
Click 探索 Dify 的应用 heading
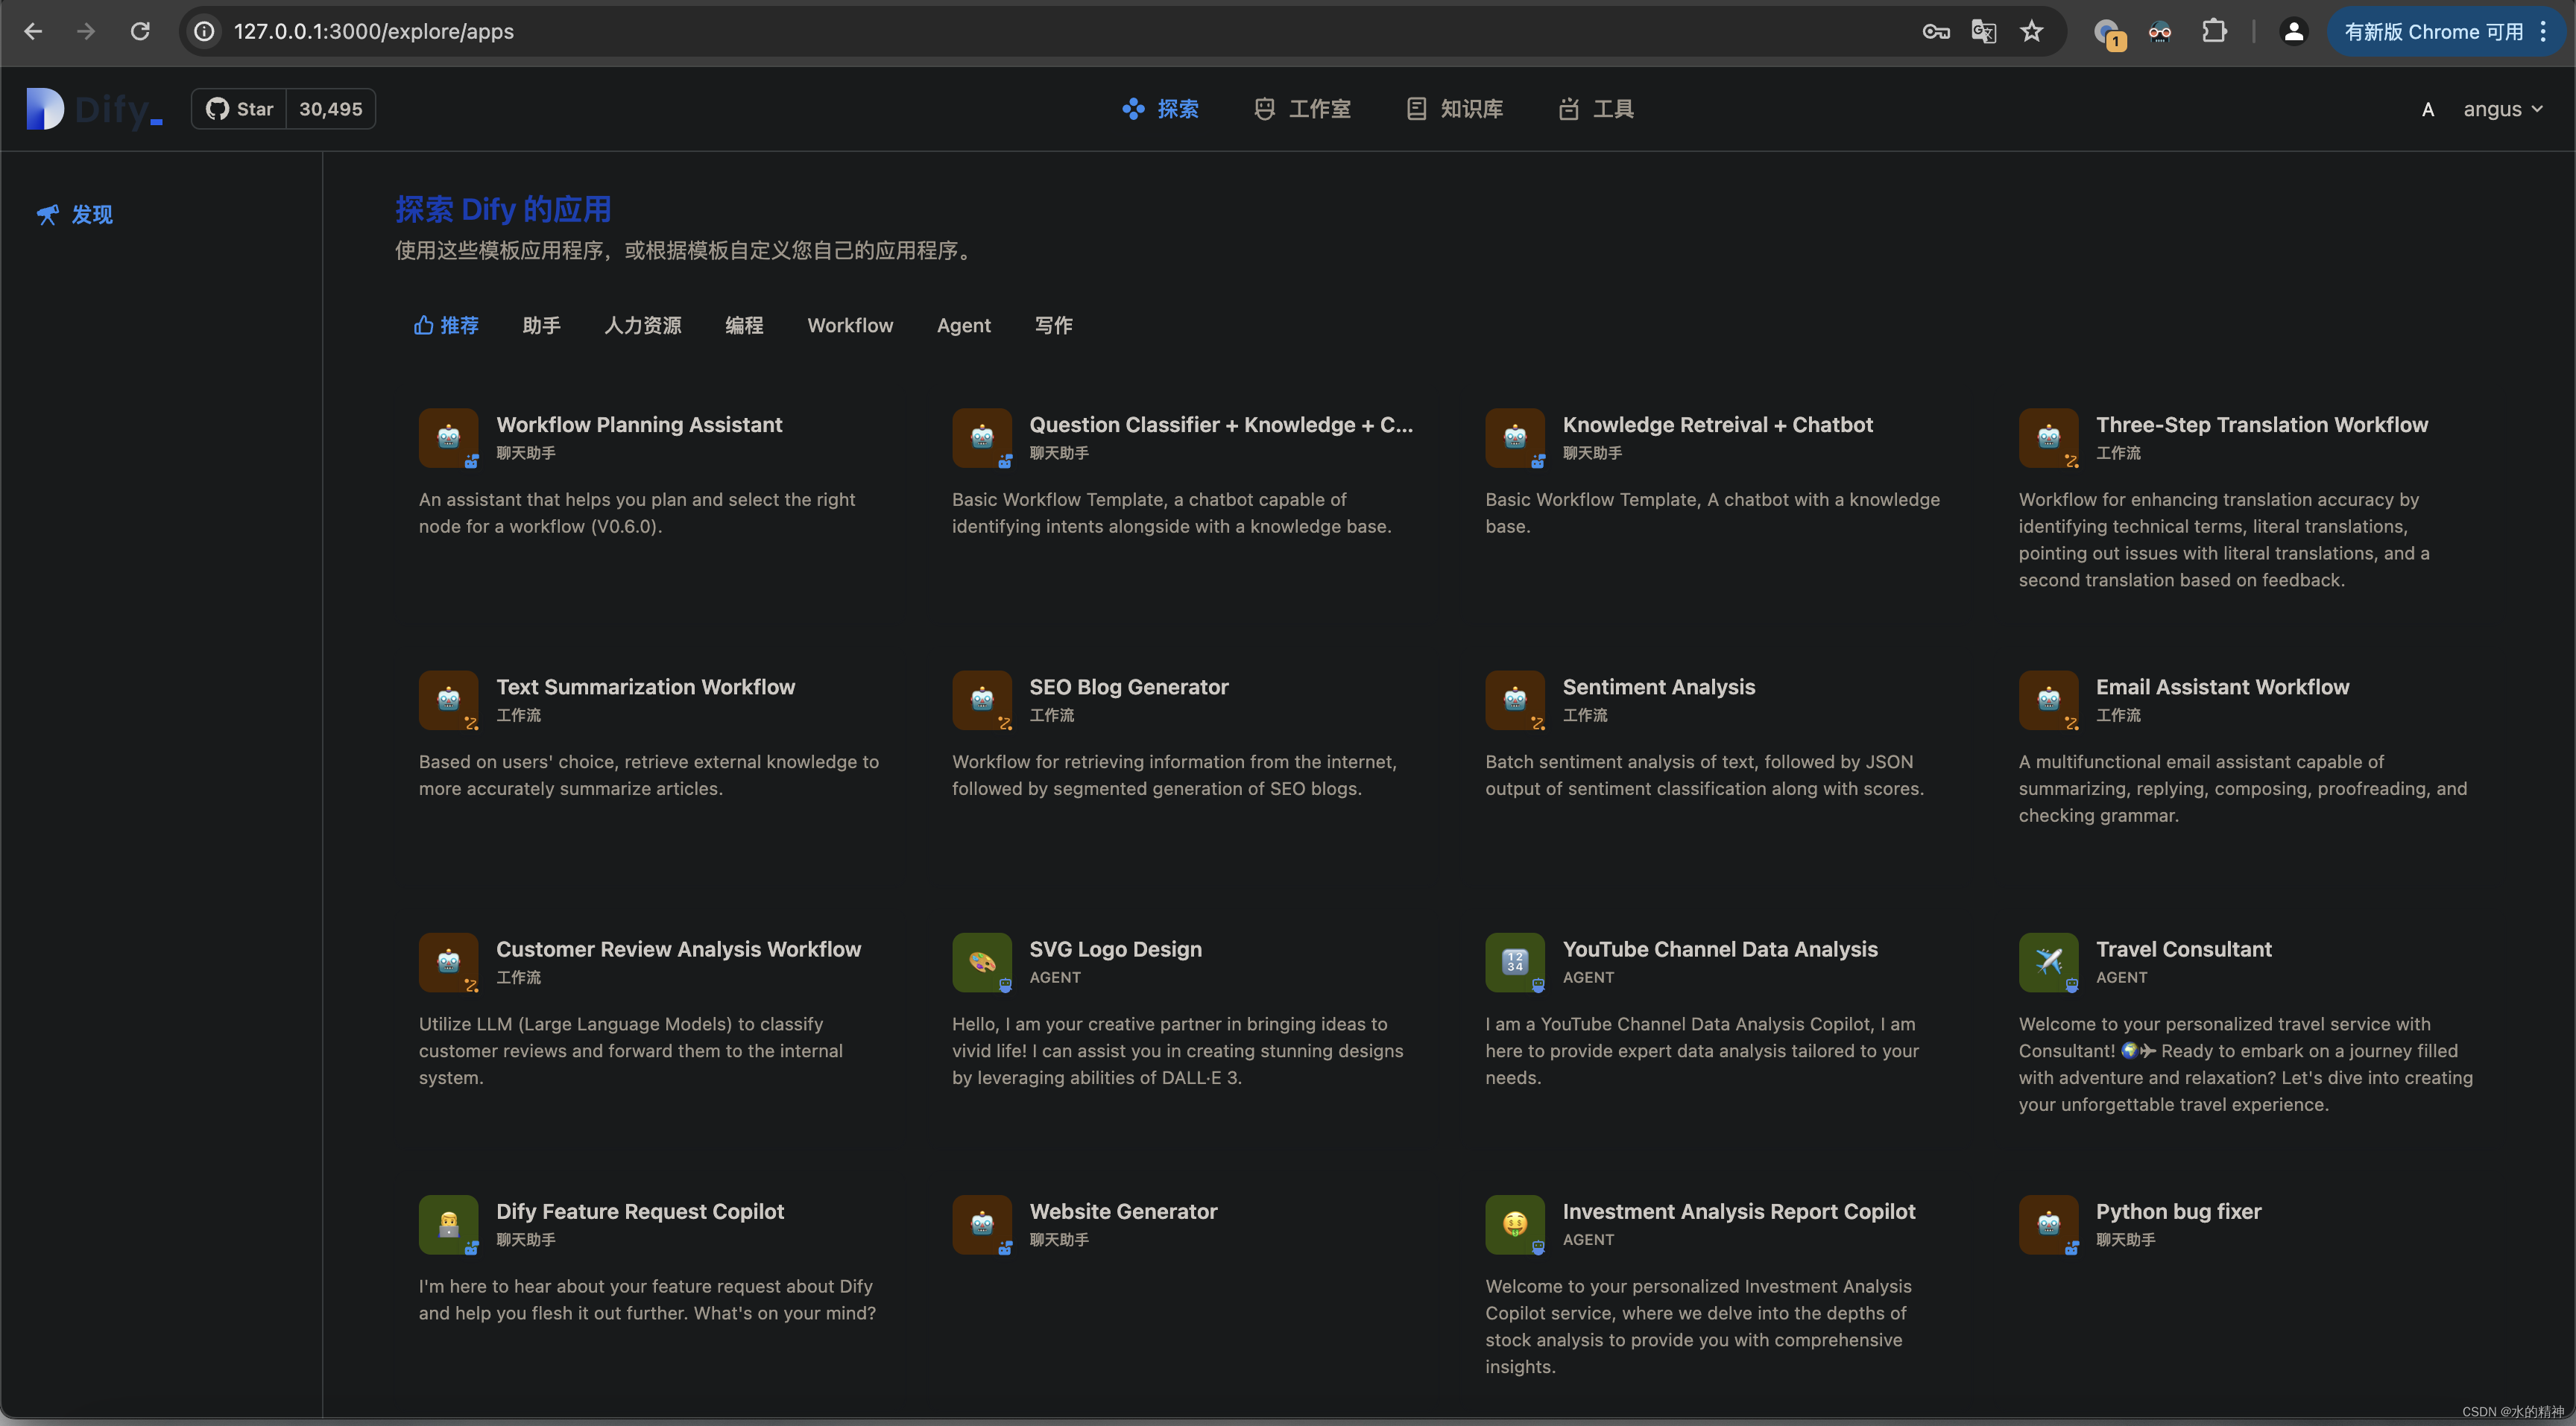502,209
